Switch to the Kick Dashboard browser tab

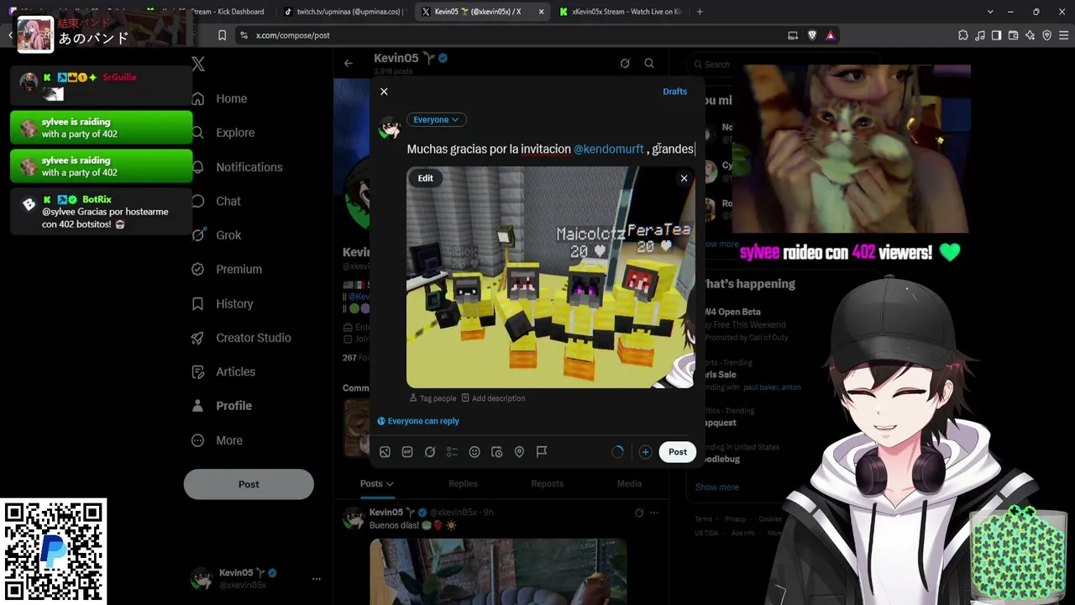click(x=212, y=12)
